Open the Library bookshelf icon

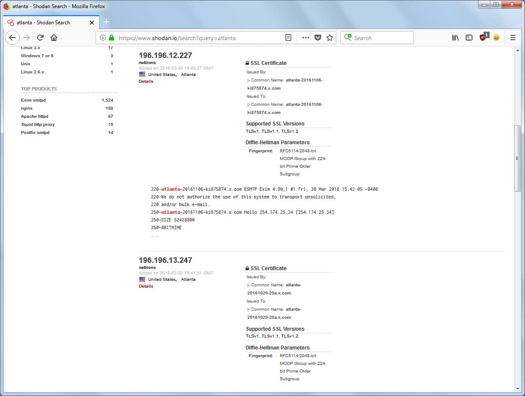(x=455, y=38)
